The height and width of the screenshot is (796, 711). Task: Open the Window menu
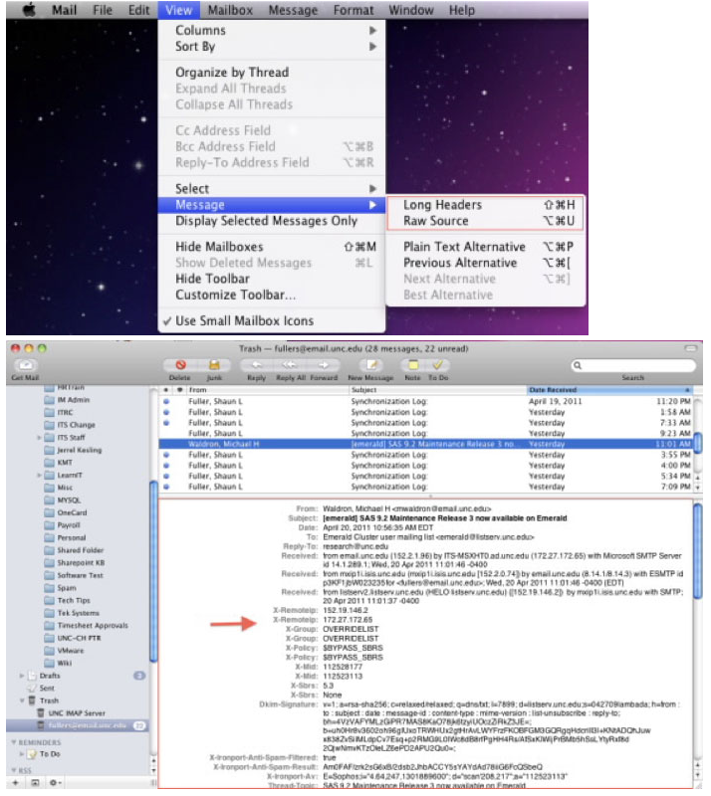point(410,10)
